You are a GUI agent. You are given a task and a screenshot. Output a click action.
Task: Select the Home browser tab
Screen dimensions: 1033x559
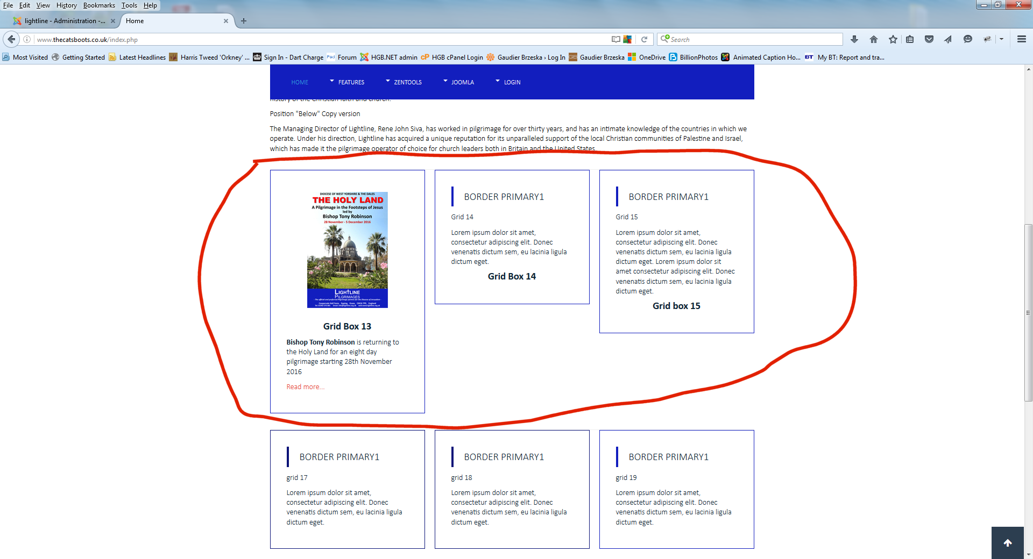click(x=175, y=21)
